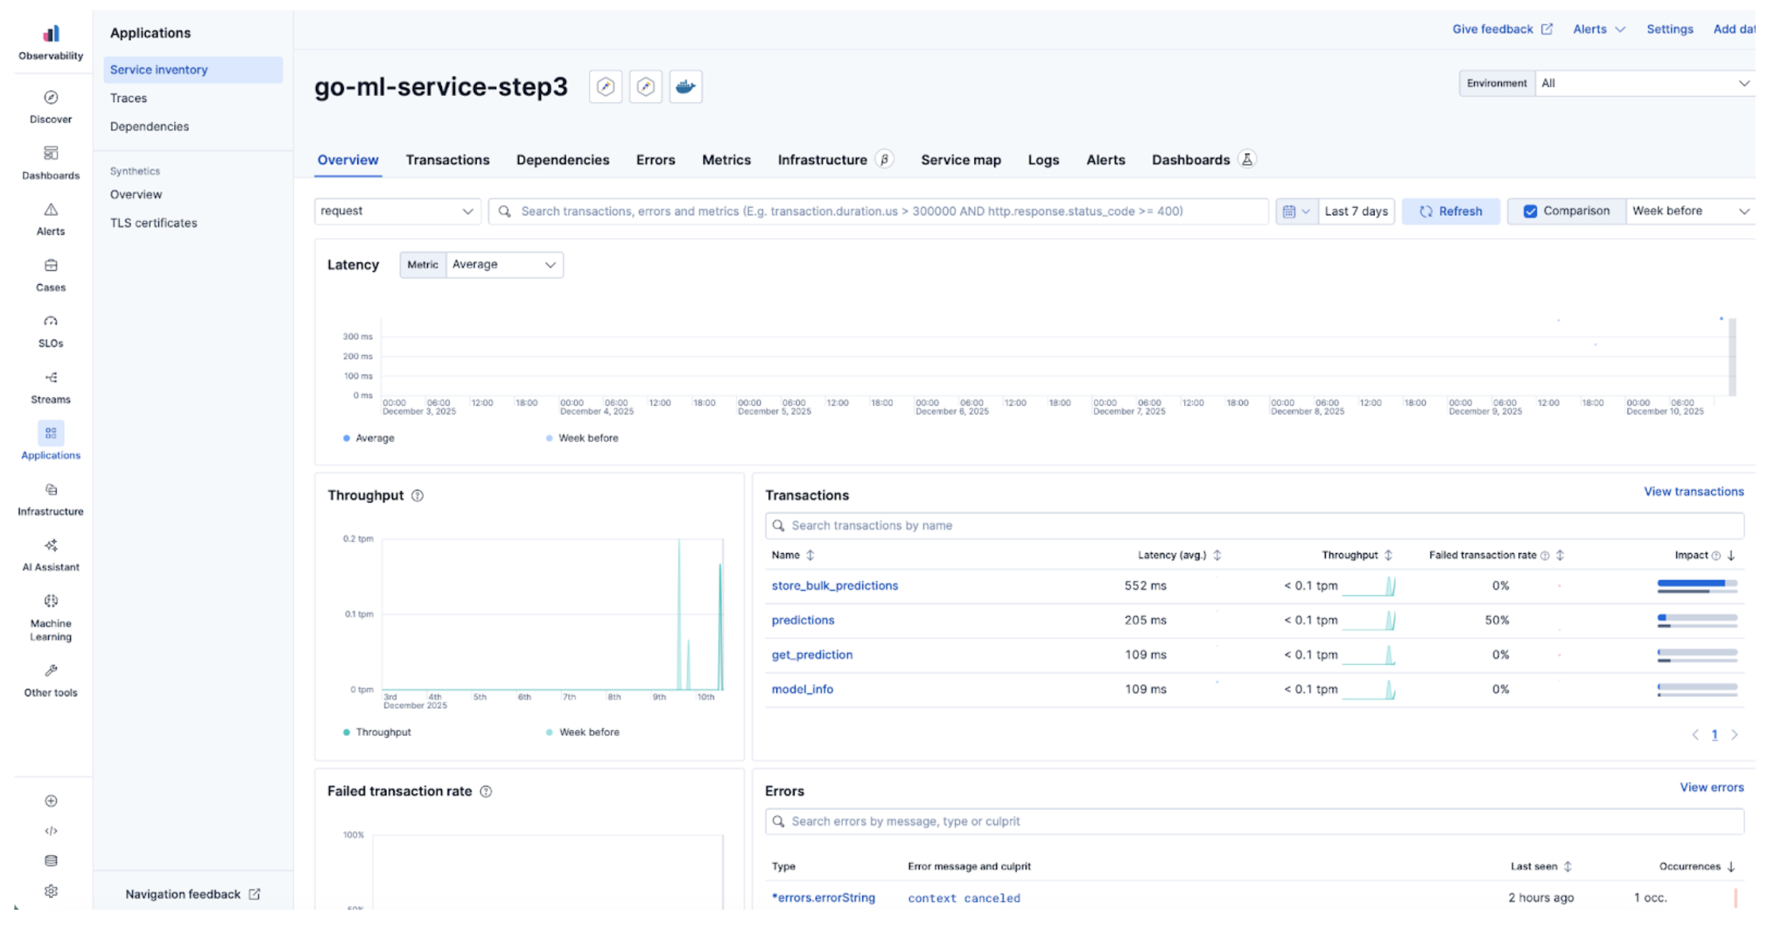Open Cases in sidebar
The image size is (1765, 928).
pyautogui.click(x=51, y=275)
